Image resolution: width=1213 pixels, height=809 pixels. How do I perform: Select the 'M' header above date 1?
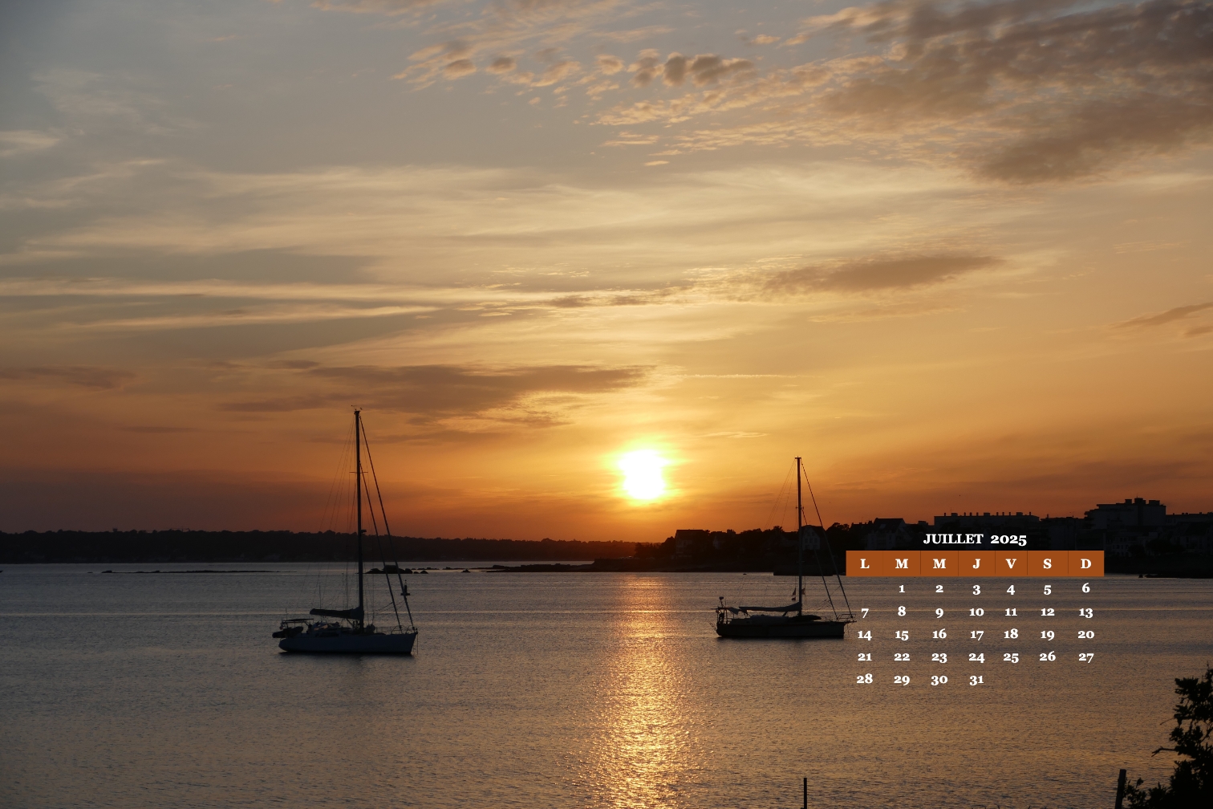(x=902, y=563)
